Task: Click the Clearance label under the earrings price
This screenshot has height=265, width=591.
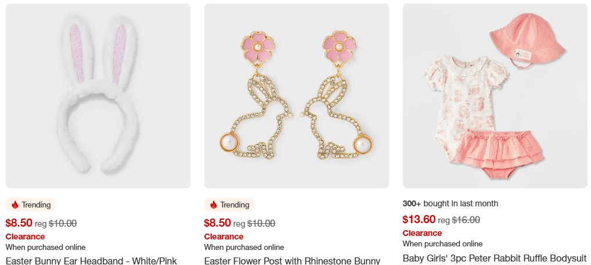Action: tap(224, 237)
